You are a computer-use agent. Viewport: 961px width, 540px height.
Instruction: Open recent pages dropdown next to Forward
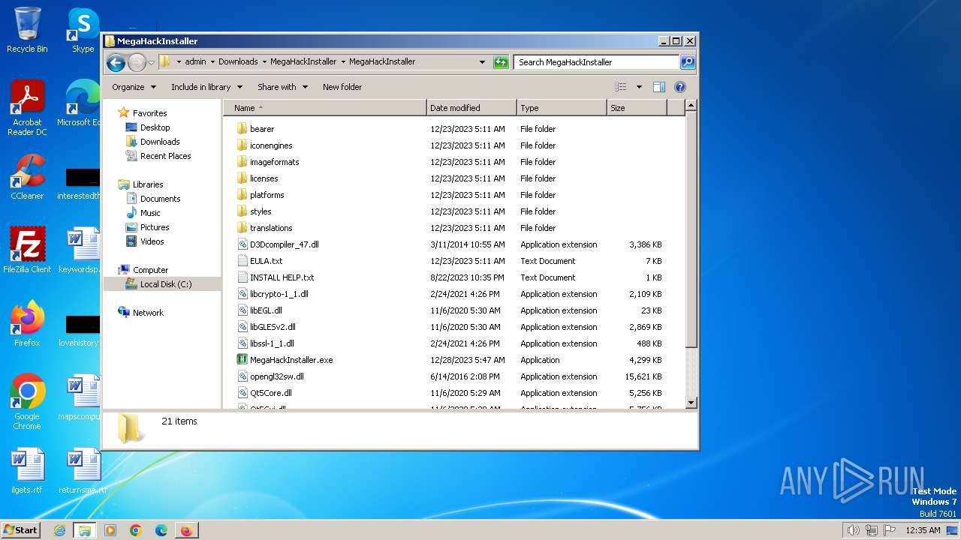[151, 62]
